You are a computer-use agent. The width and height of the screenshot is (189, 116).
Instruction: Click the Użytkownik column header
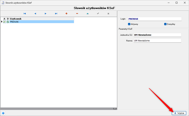[x=16, y=19]
